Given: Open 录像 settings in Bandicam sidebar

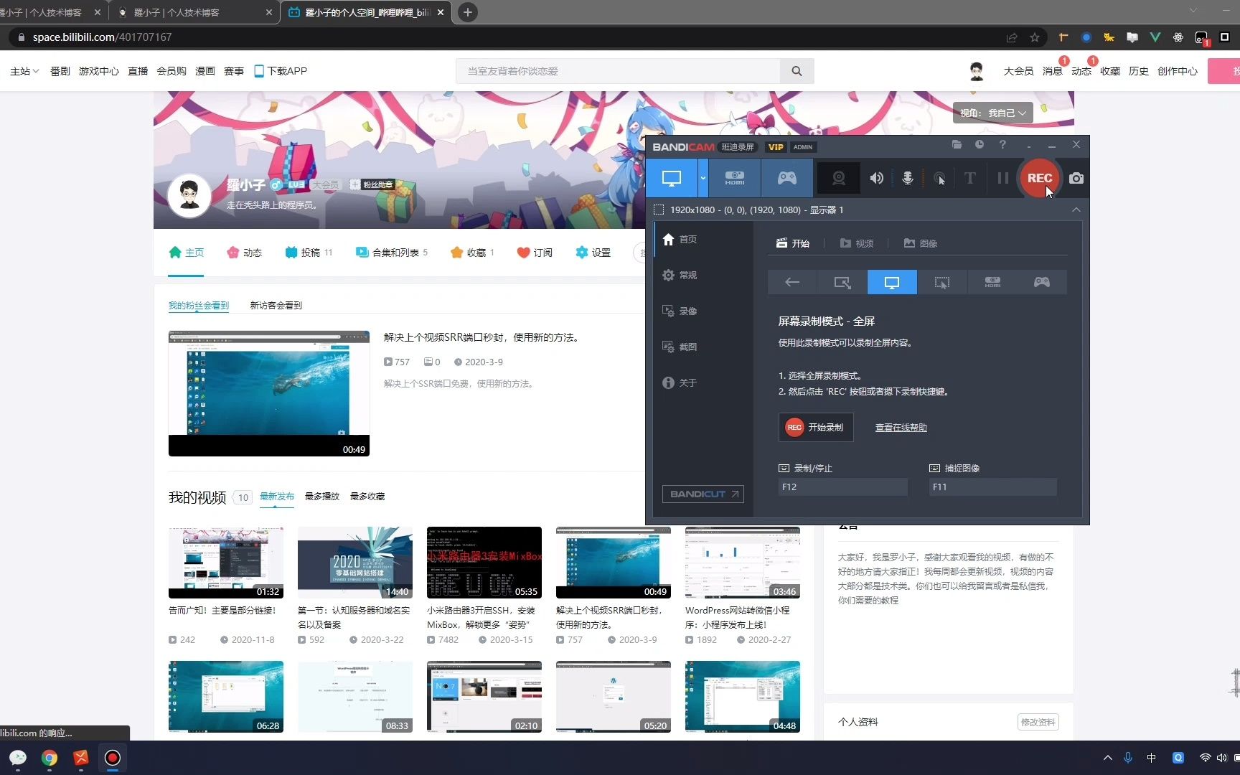Looking at the screenshot, I should pos(679,311).
